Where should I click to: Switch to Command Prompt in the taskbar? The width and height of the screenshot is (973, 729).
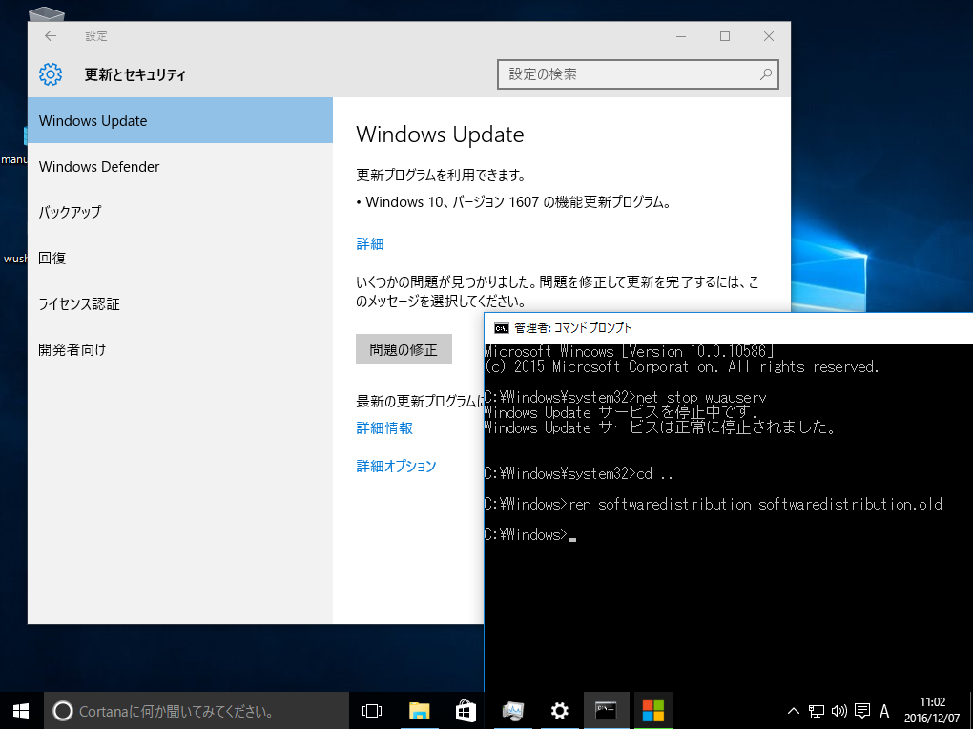[606, 710]
